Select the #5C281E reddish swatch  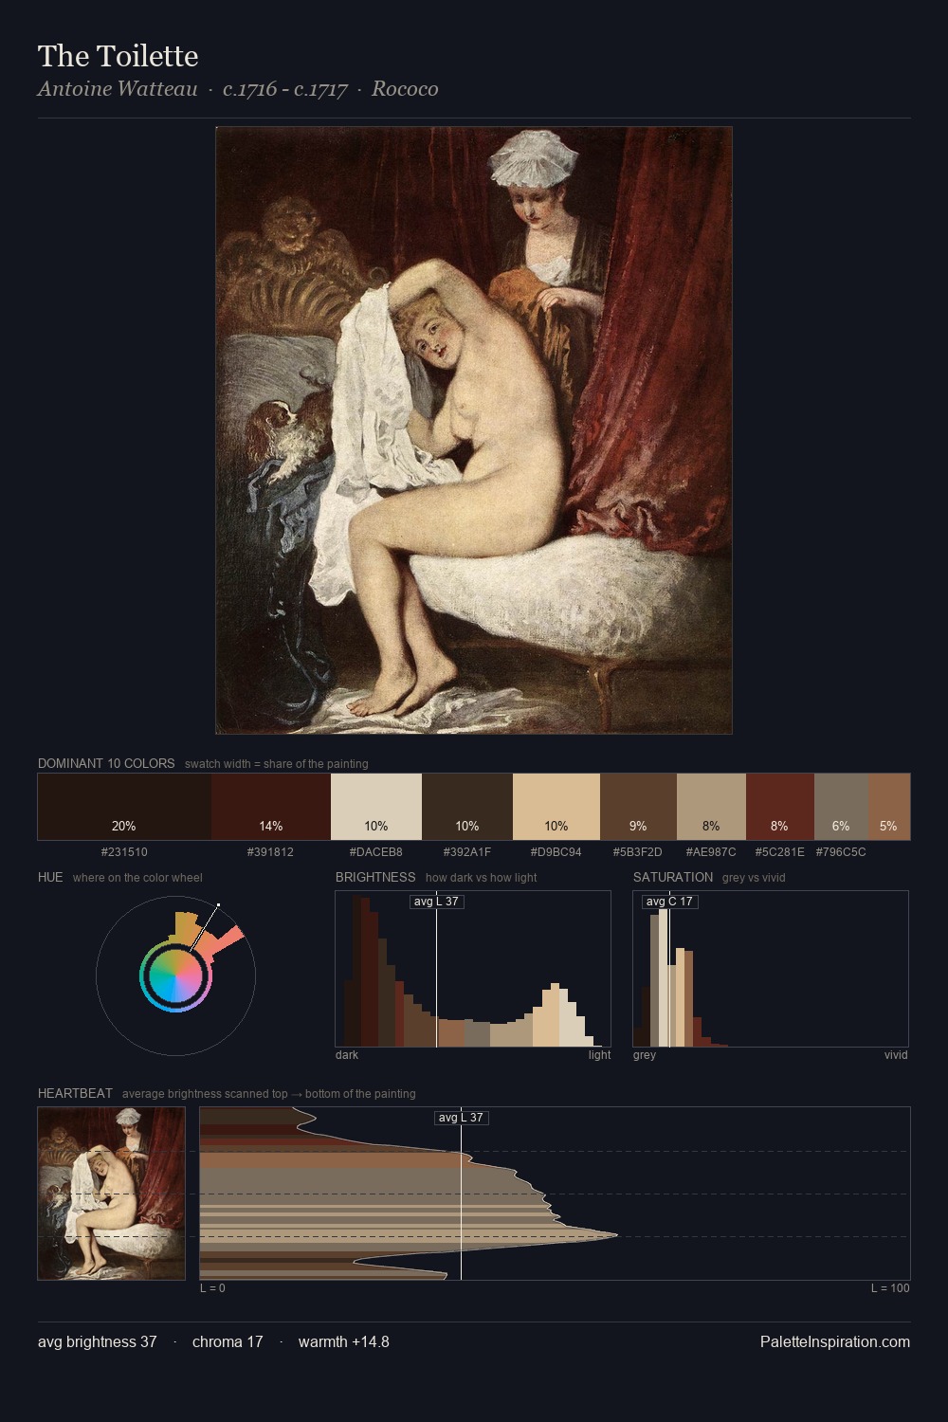[780, 807]
